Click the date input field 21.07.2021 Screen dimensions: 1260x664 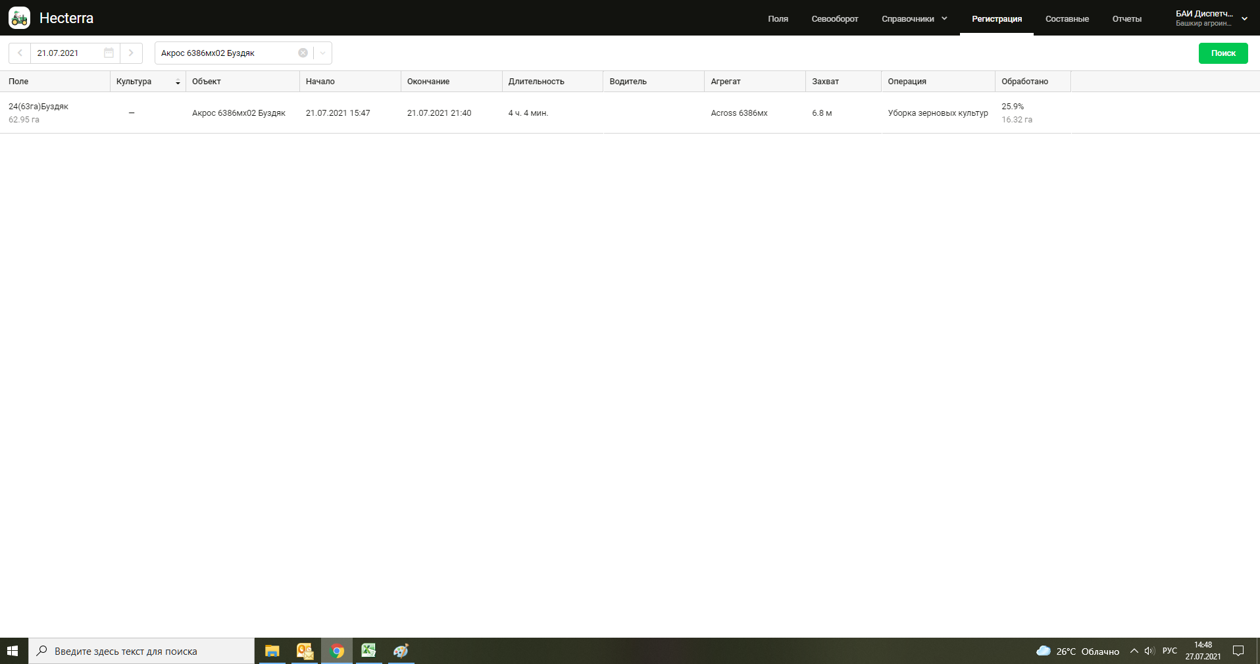pos(66,53)
